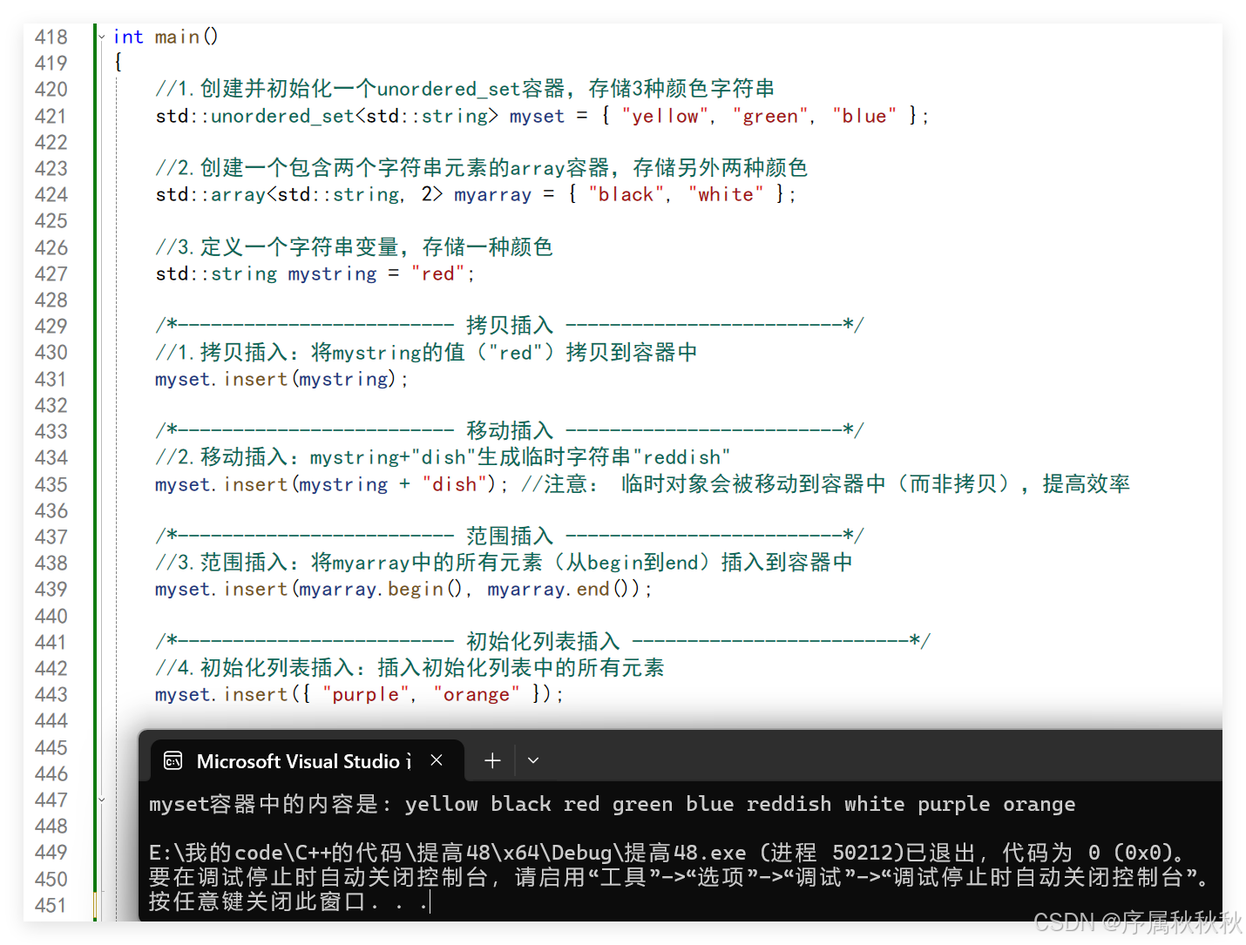The height and width of the screenshot is (945, 1246).
Task: Click the fold chevron beside line 447
Action: click(102, 799)
